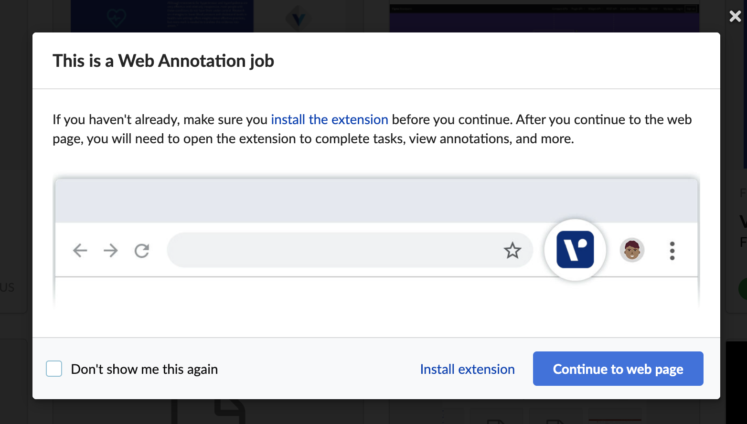Viewport: 747px width, 424px height.
Task: Click the dimmed heart thumbnail behind dialog
Action: pos(162,16)
